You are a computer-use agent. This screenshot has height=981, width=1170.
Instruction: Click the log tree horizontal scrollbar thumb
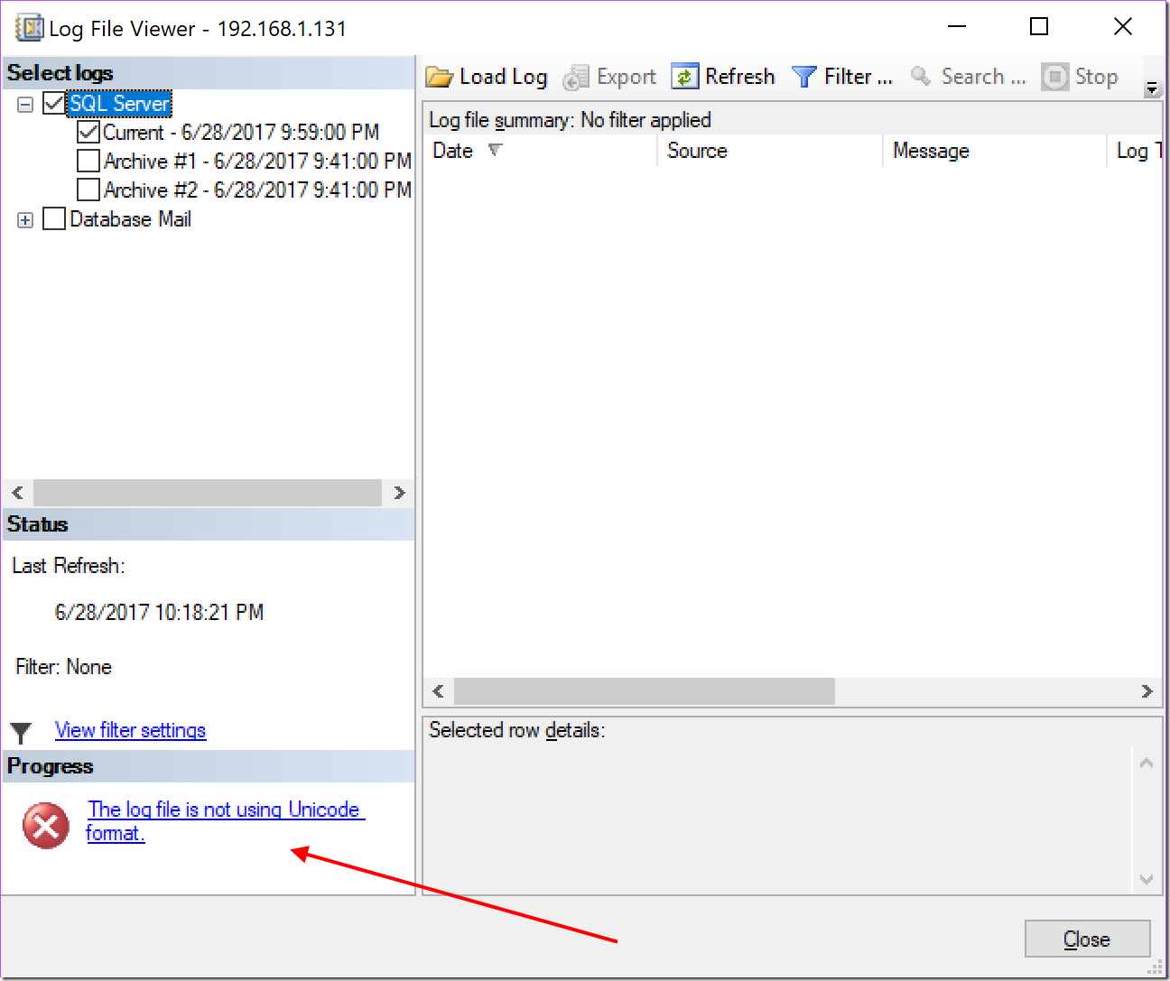click(208, 493)
